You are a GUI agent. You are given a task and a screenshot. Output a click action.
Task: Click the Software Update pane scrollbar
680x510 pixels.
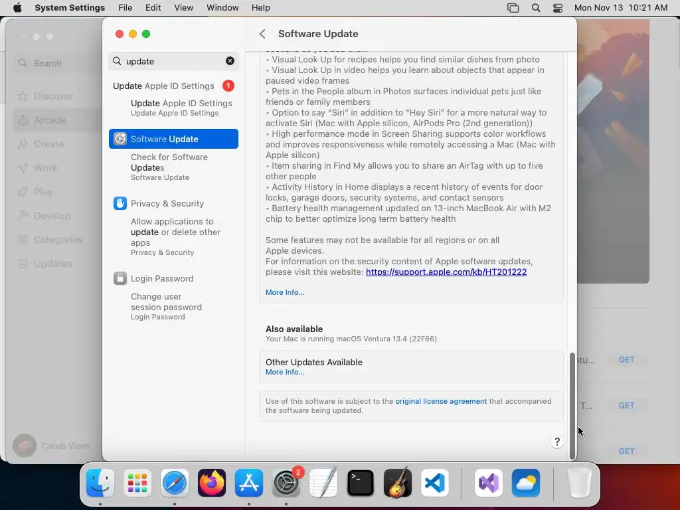pos(572,406)
